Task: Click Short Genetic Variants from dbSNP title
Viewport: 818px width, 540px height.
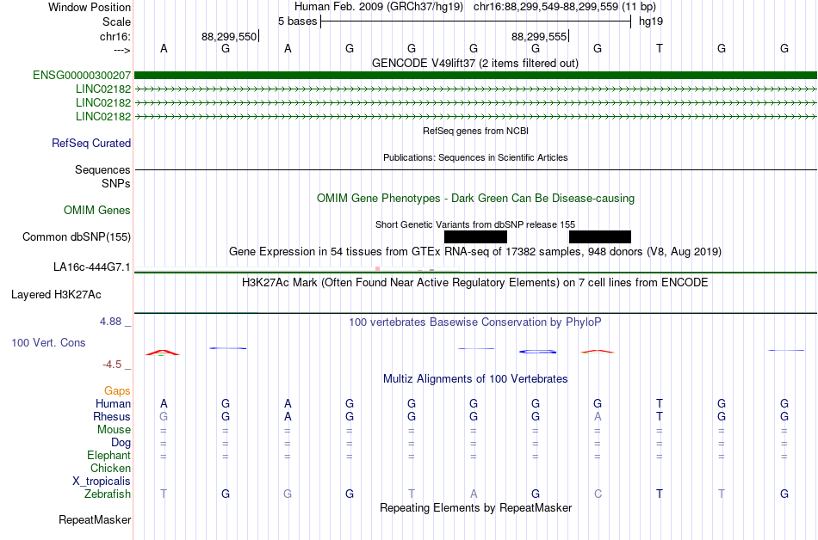Action: 475,224
